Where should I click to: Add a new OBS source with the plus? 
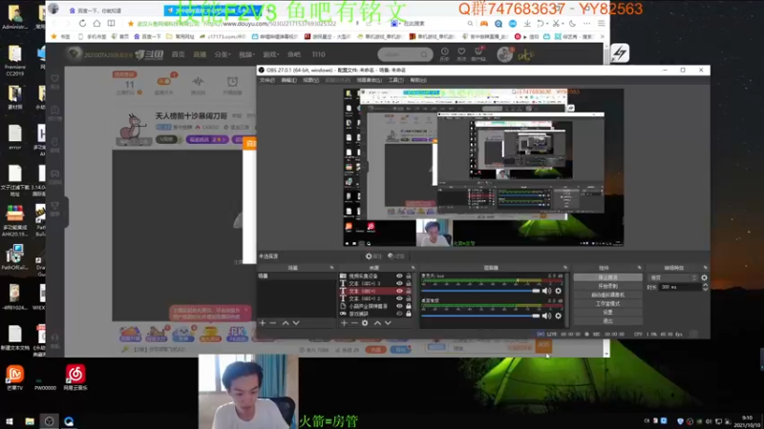(344, 323)
